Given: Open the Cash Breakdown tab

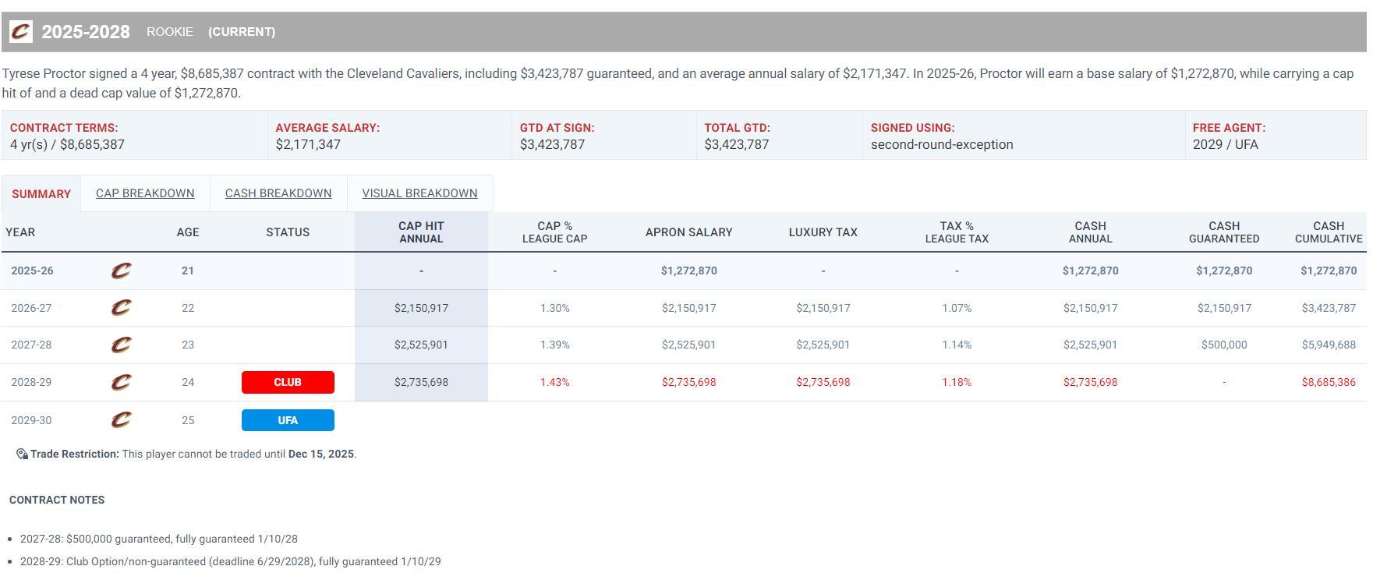Looking at the screenshot, I should tap(278, 193).
